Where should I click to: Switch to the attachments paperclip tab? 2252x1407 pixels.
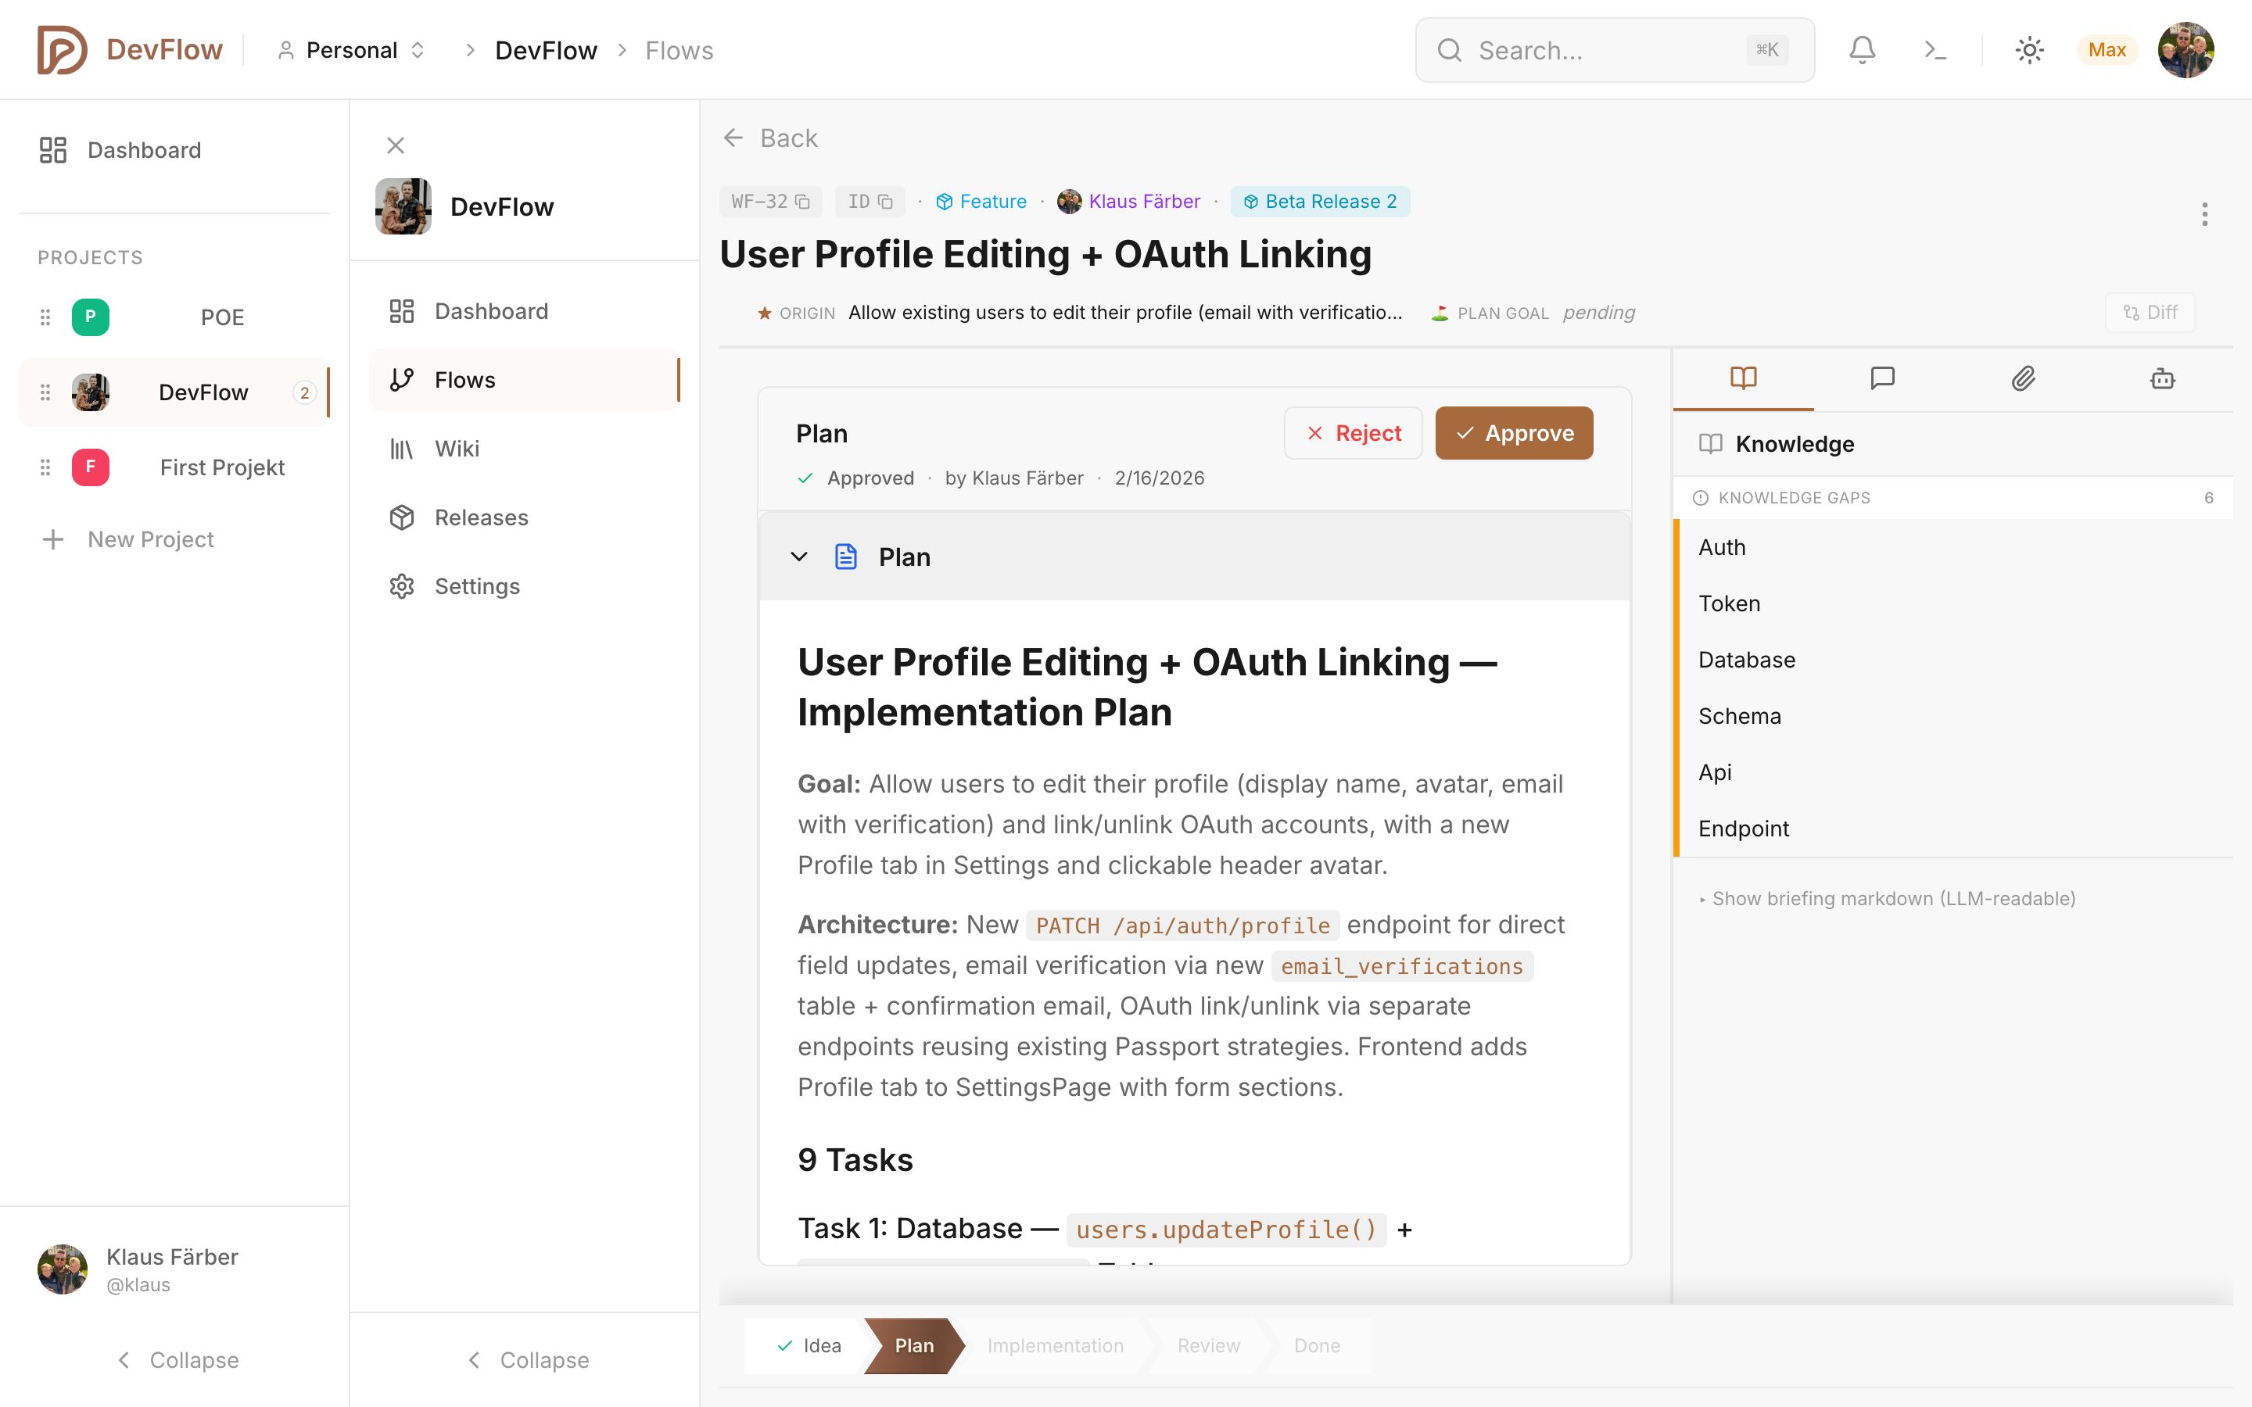[x=2023, y=379]
